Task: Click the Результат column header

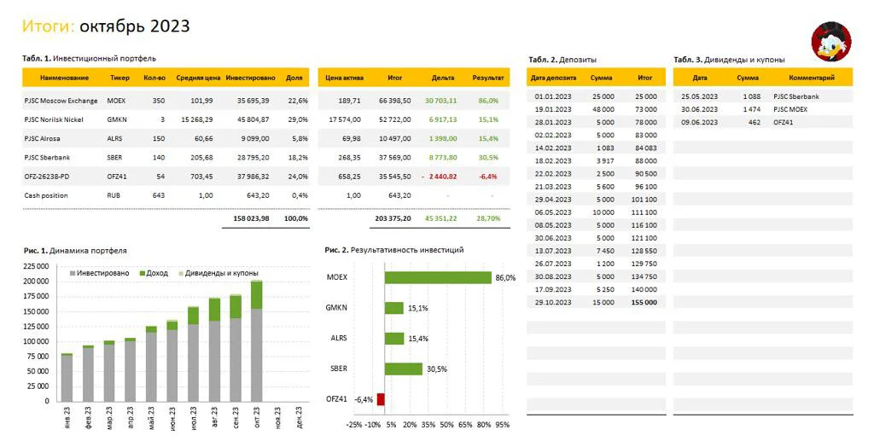Action: (487, 78)
